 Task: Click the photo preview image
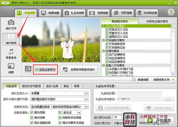(x=61, y=40)
